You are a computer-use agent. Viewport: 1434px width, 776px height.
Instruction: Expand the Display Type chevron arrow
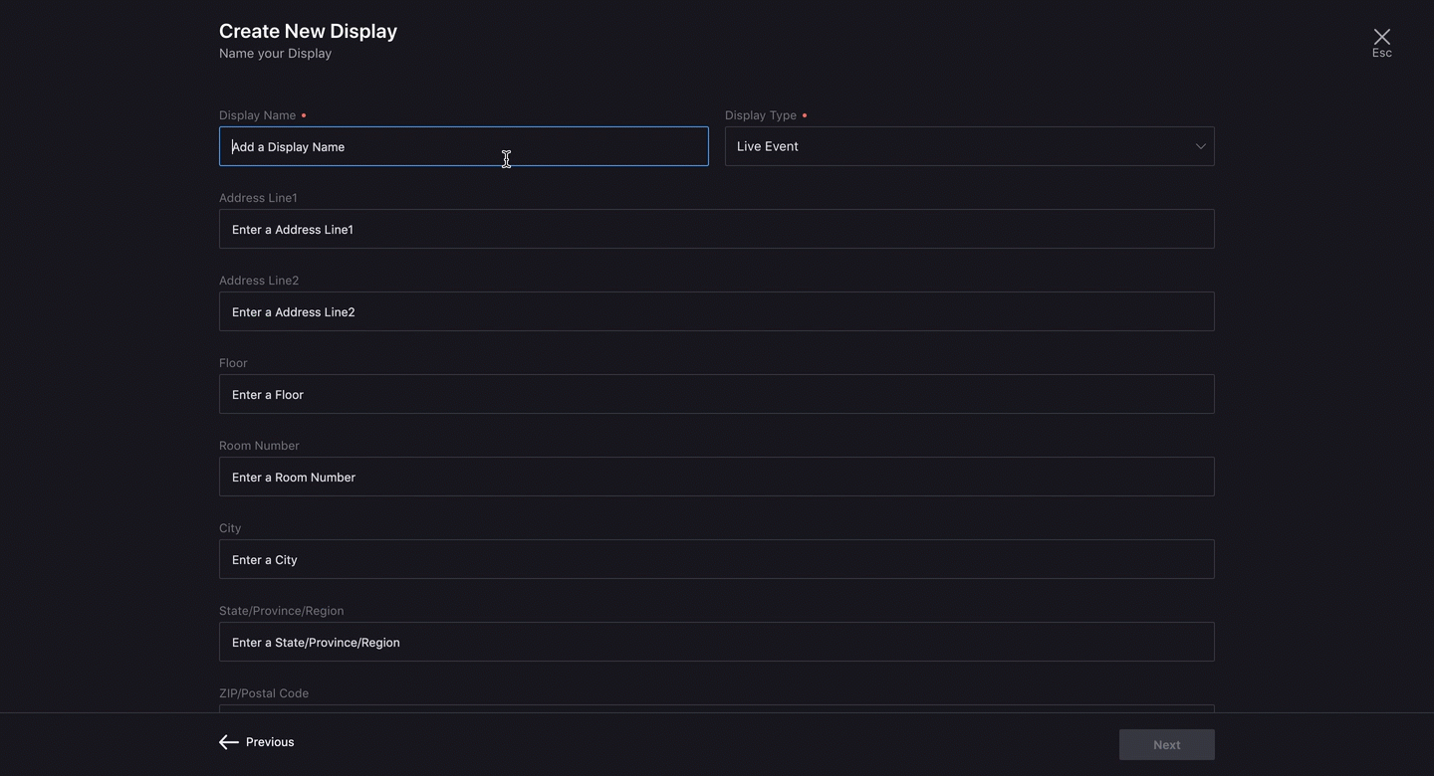(1200, 146)
